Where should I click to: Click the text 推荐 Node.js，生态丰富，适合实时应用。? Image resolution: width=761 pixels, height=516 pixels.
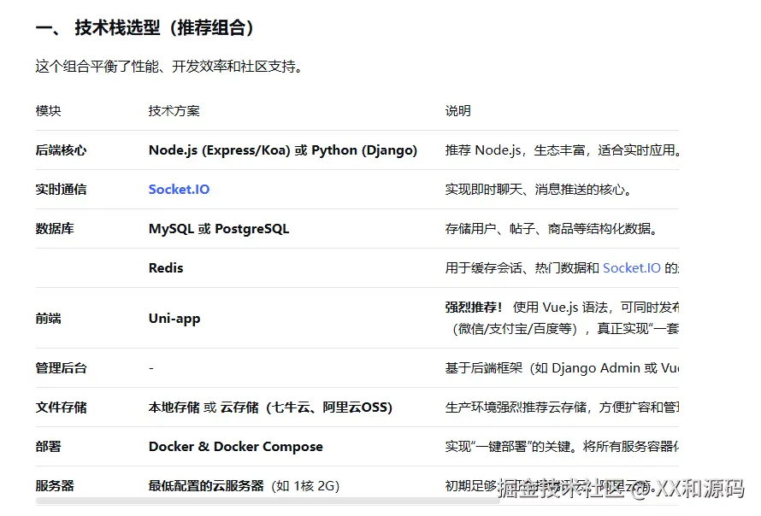563,150
